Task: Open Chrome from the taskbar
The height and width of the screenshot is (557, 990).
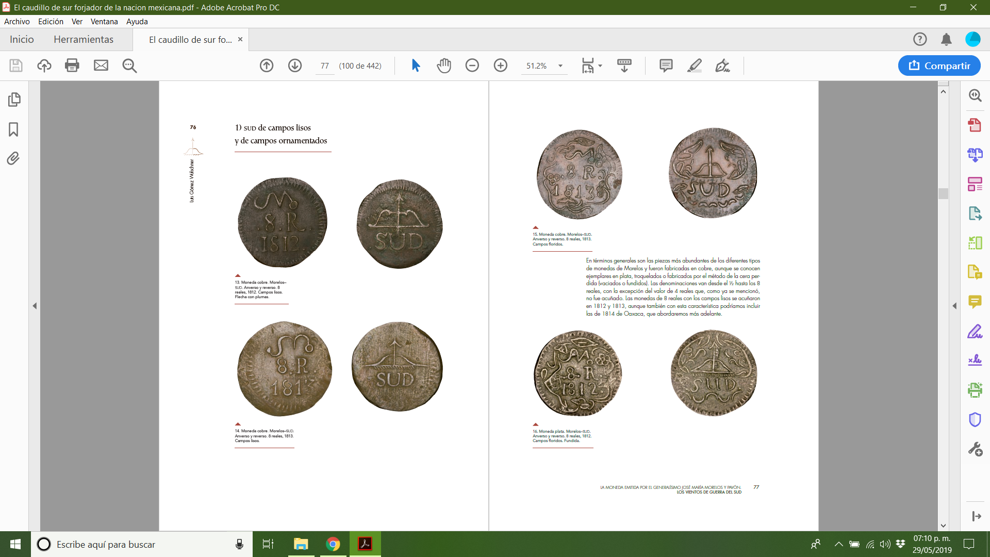Action: pyautogui.click(x=333, y=544)
